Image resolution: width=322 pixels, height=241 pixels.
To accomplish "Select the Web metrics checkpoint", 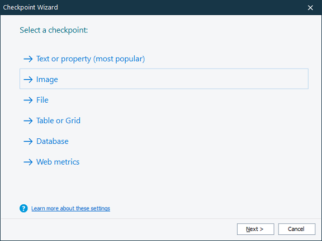I will (x=58, y=162).
